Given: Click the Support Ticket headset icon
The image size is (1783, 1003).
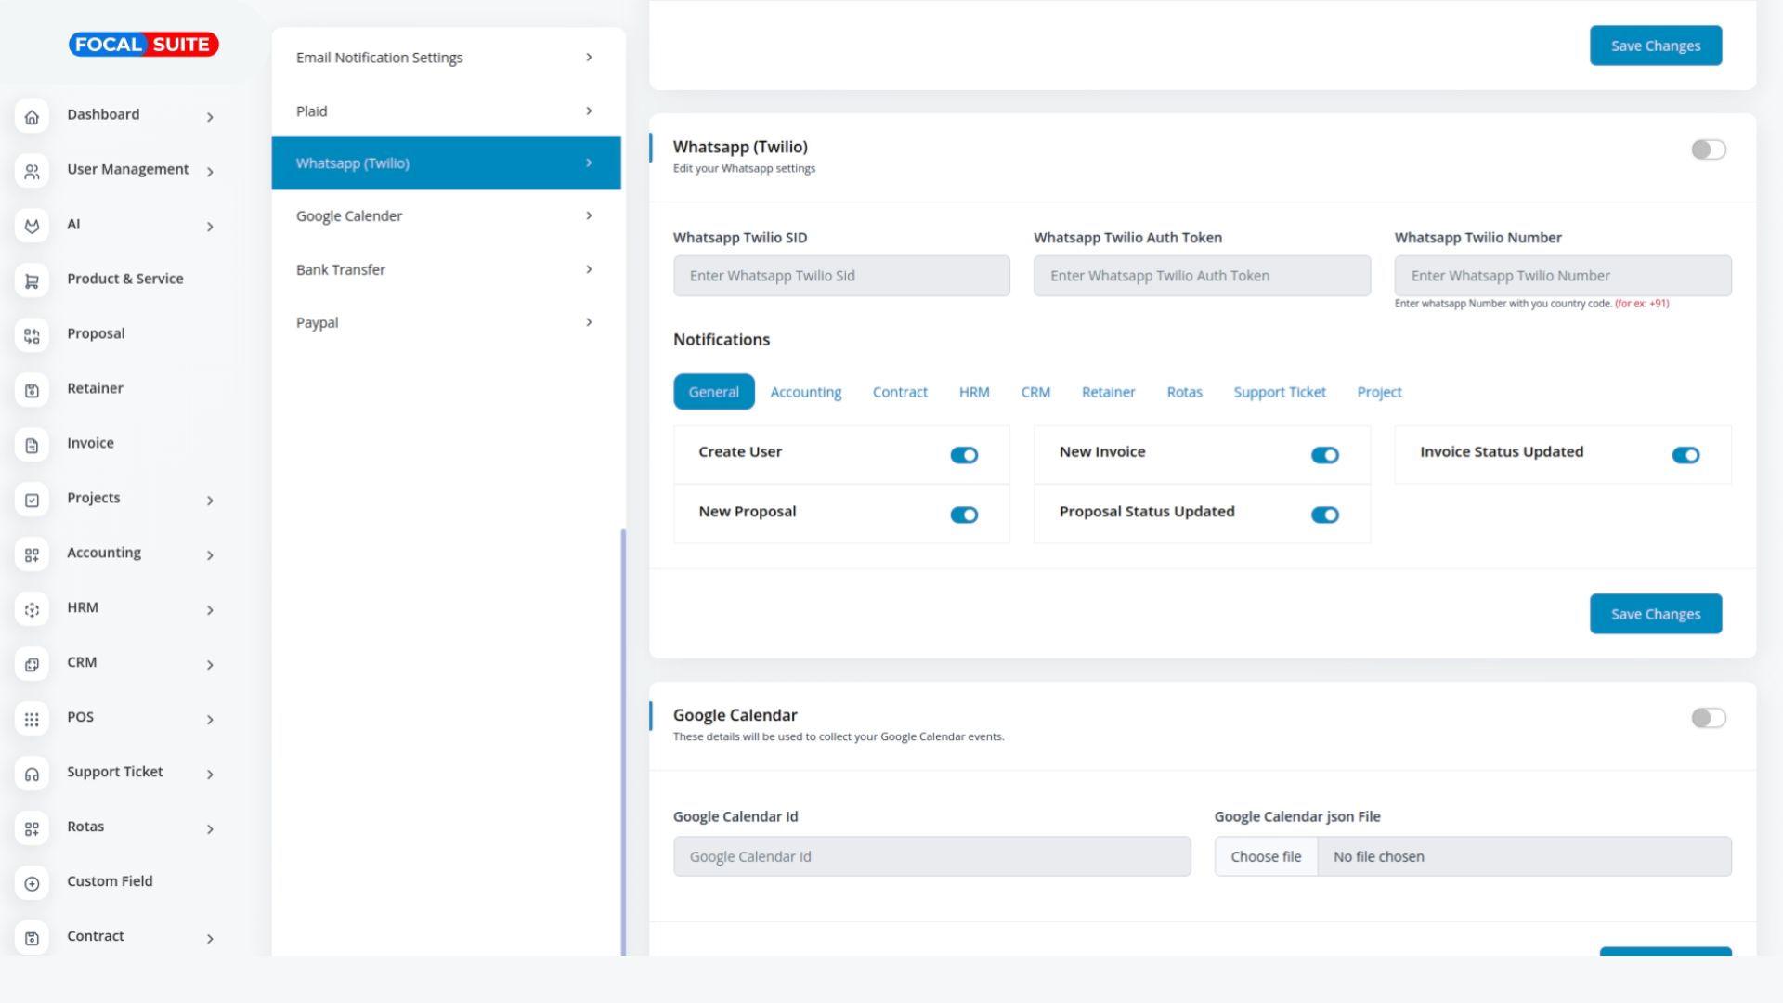Looking at the screenshot, I should (x=32, y=774).
